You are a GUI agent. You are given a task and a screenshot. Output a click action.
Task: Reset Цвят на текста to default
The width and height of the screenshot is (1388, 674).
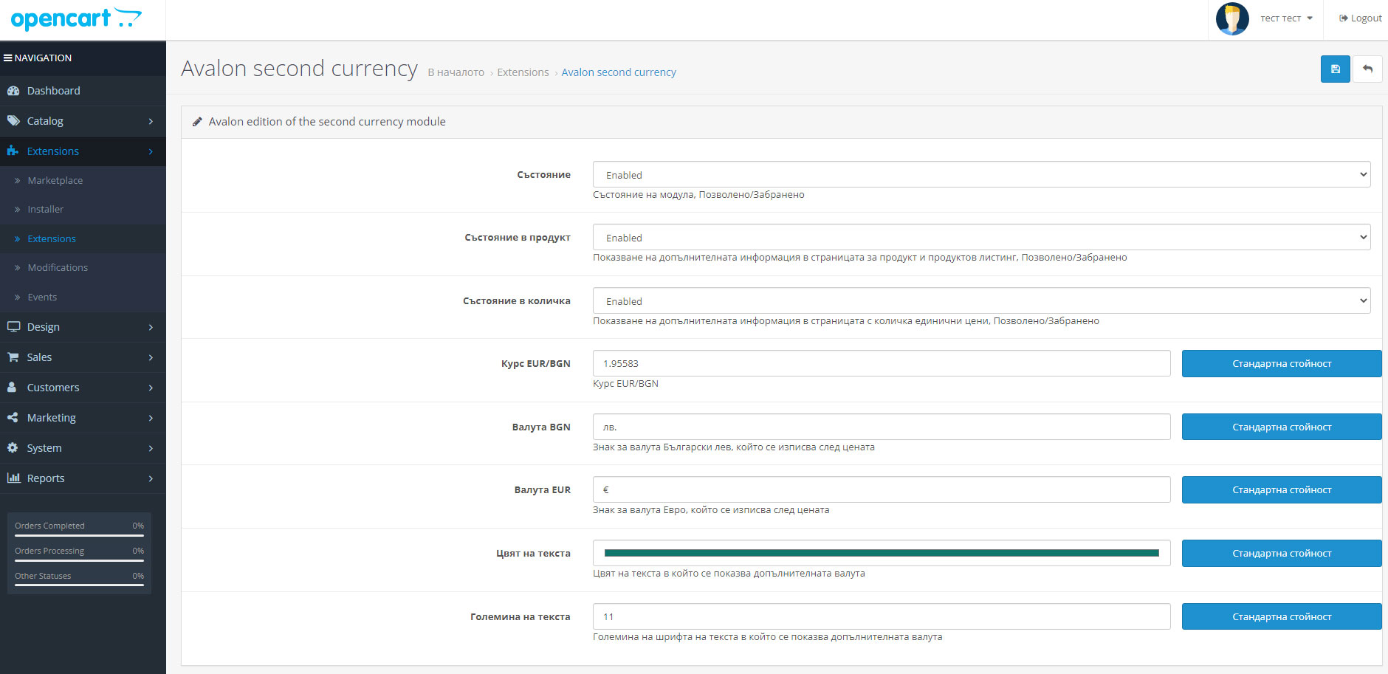tap(1282, 553)
